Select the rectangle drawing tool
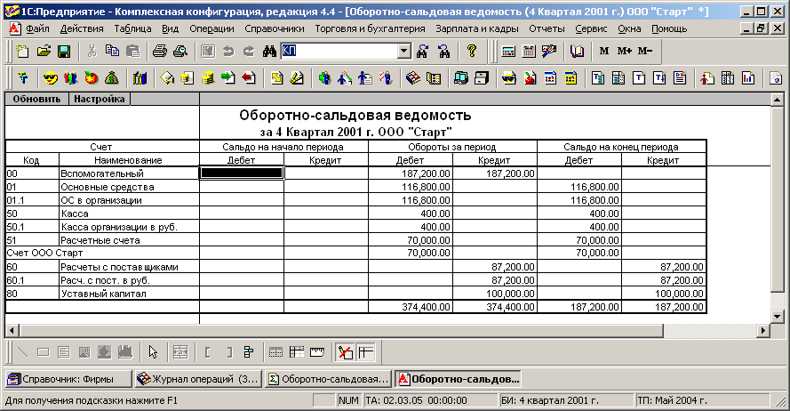This screenshot has height=411, width=790. point(44,352)
